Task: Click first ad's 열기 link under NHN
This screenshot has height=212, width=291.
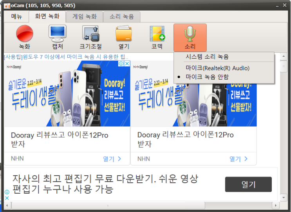Action: pyautogui.click(x=112, y=159)
